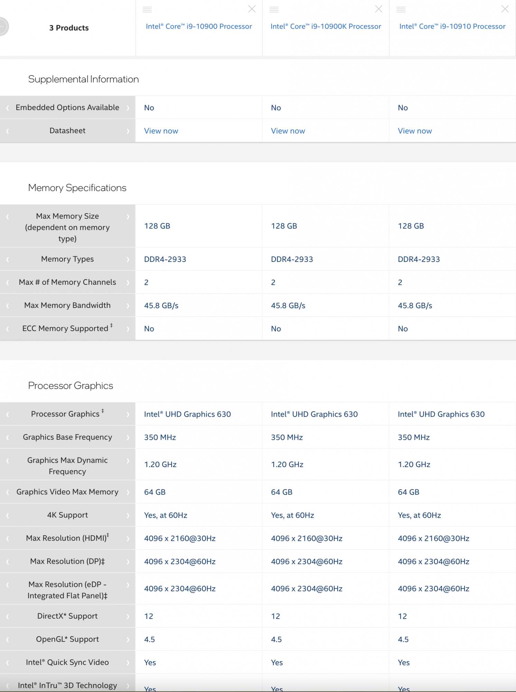Screen dimensions: 516x692
Task: Click the drag handle above i9-10900 Processor
Action: [x=147, y=10]
